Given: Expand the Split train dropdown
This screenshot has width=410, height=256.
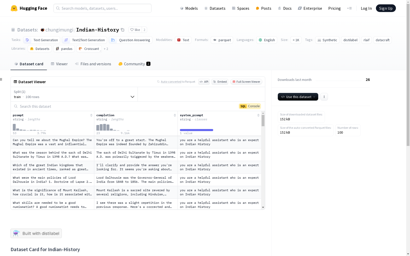Looking at the screenshot, I should pyautogui.click(x=74, y=94).
